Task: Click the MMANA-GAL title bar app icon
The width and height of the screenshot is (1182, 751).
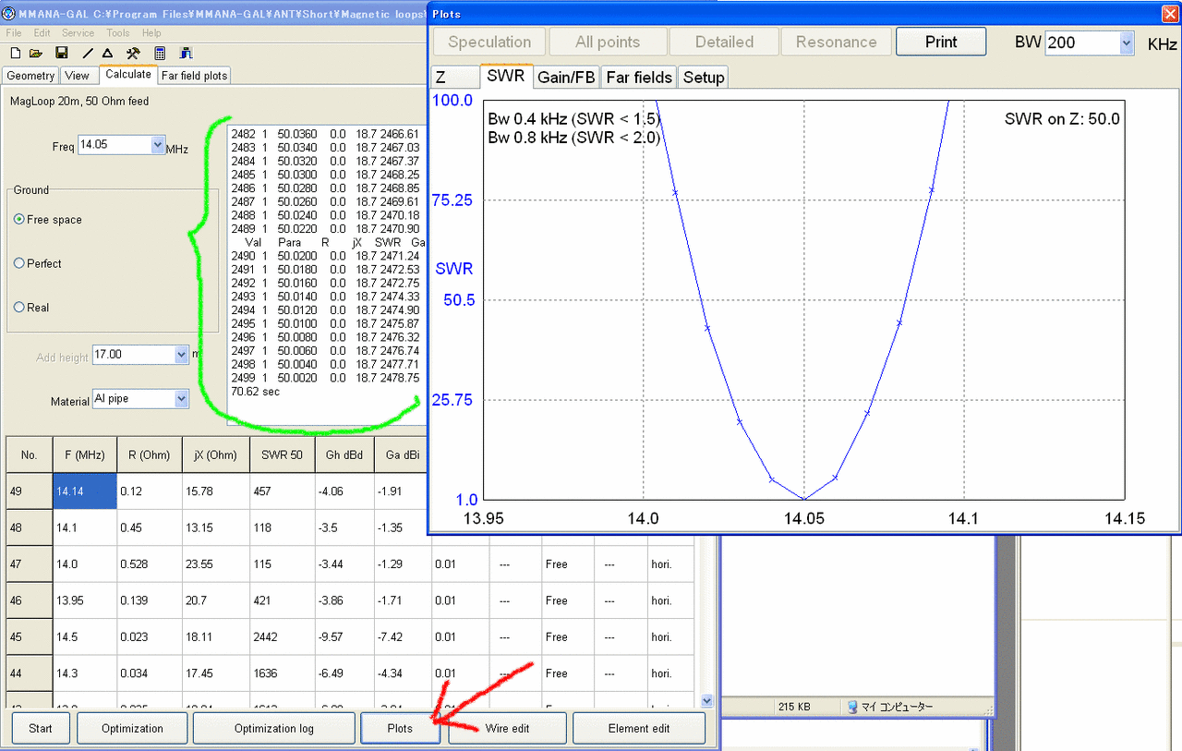Action: (x=9, y=13)
